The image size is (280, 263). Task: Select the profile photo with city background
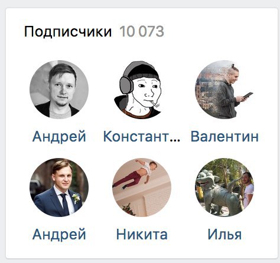[x=224, y=90]
